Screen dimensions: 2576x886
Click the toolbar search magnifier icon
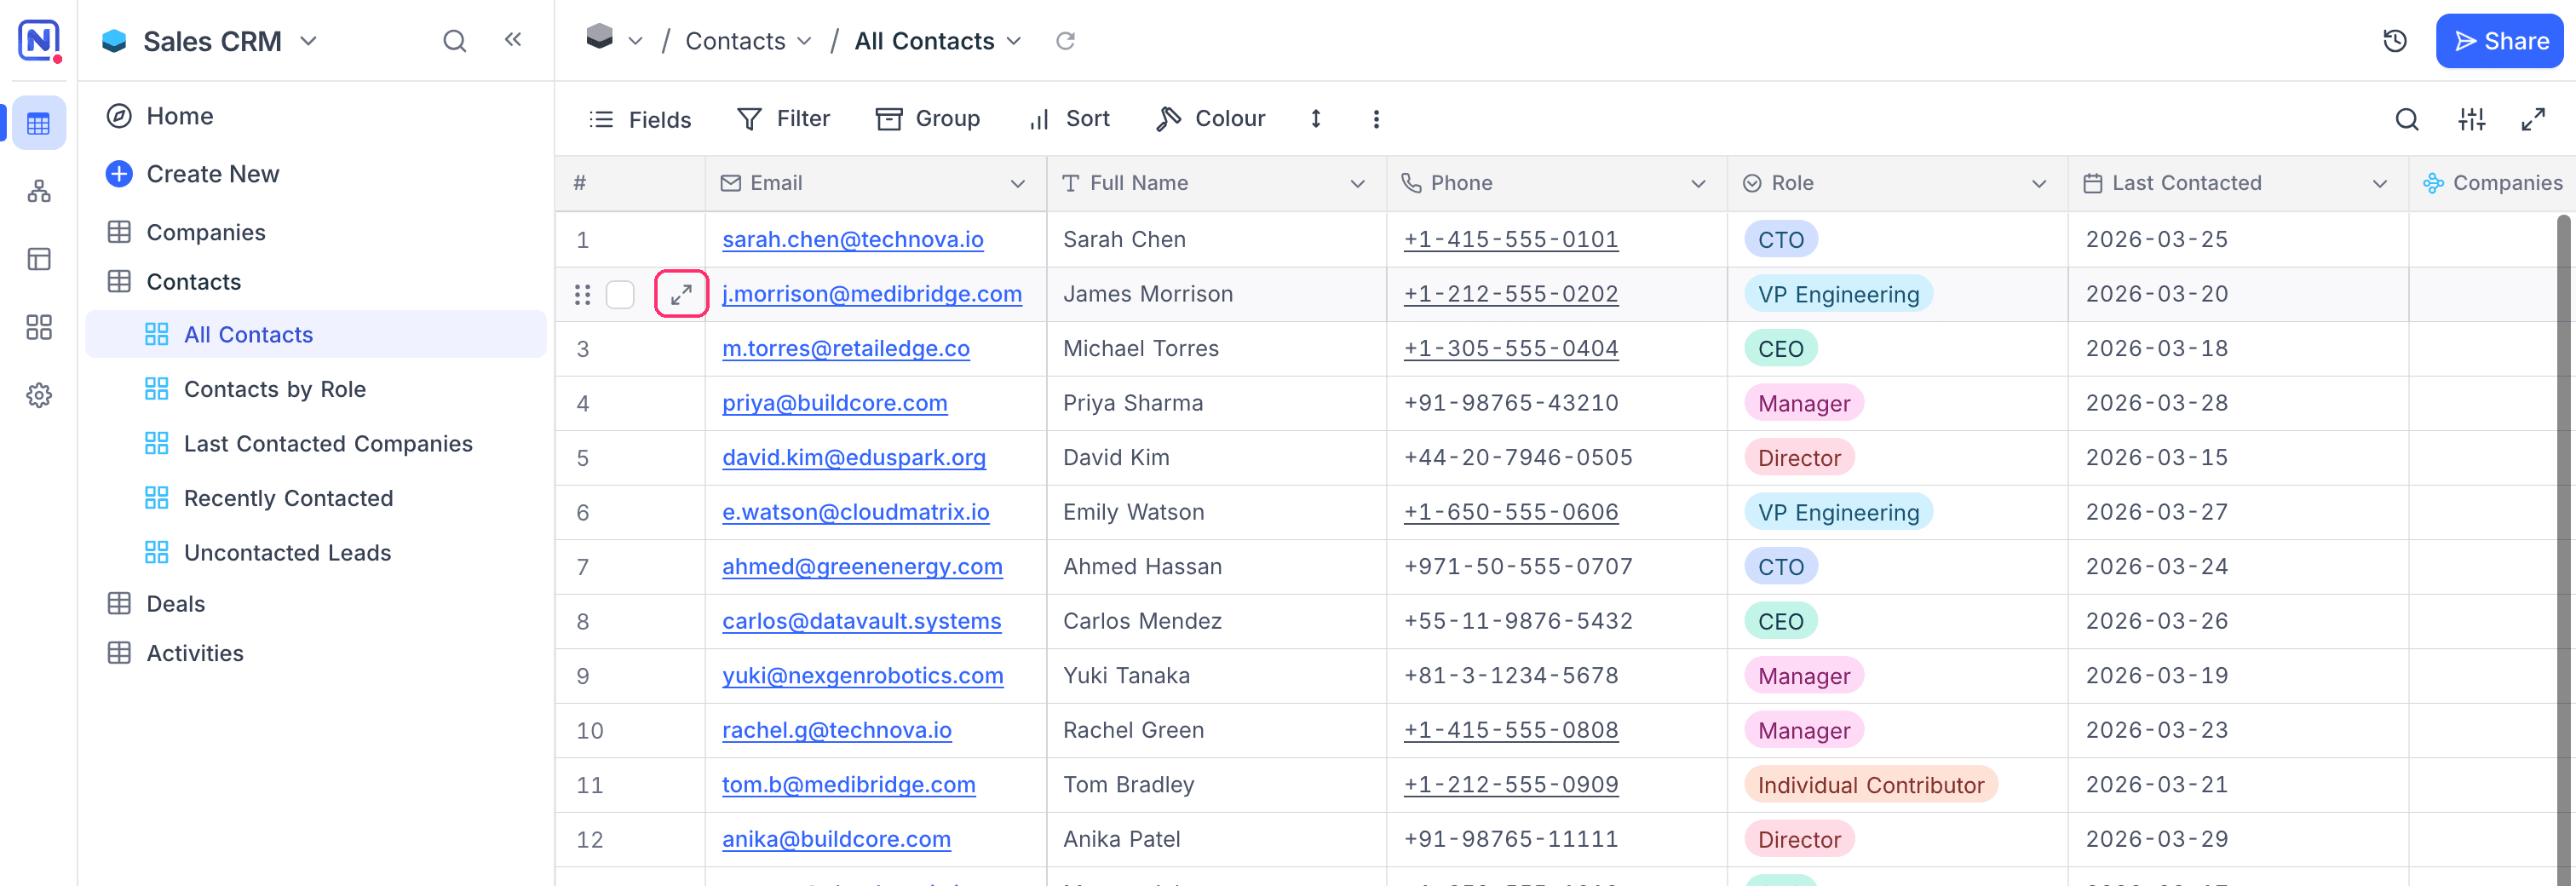pos(2407,120)
